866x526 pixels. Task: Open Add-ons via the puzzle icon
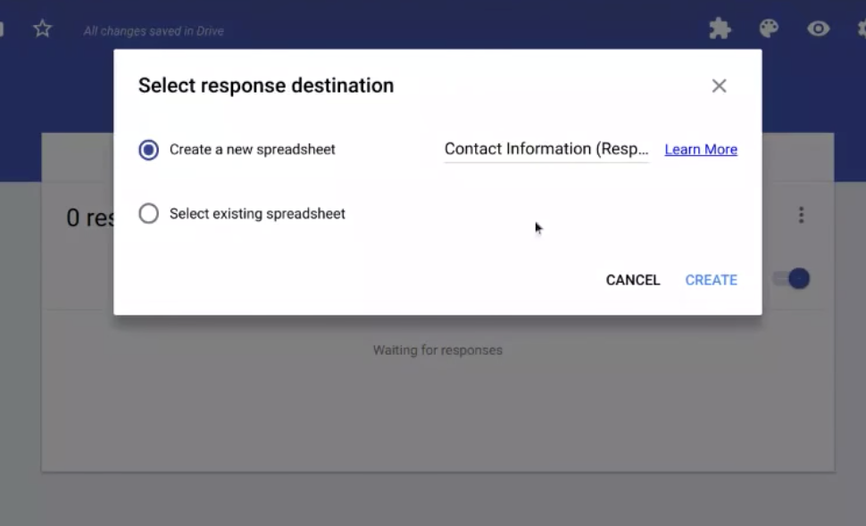720,29
